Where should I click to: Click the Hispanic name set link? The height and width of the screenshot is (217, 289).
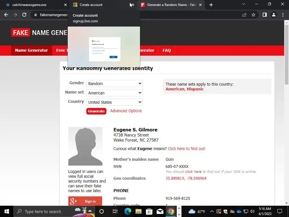(x=195, y=89)
